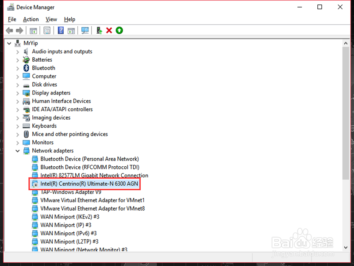Maximize the Device Manager window
Image resolution: width=354 pixels, height=266 pixels.
click(x=319, y=7)
